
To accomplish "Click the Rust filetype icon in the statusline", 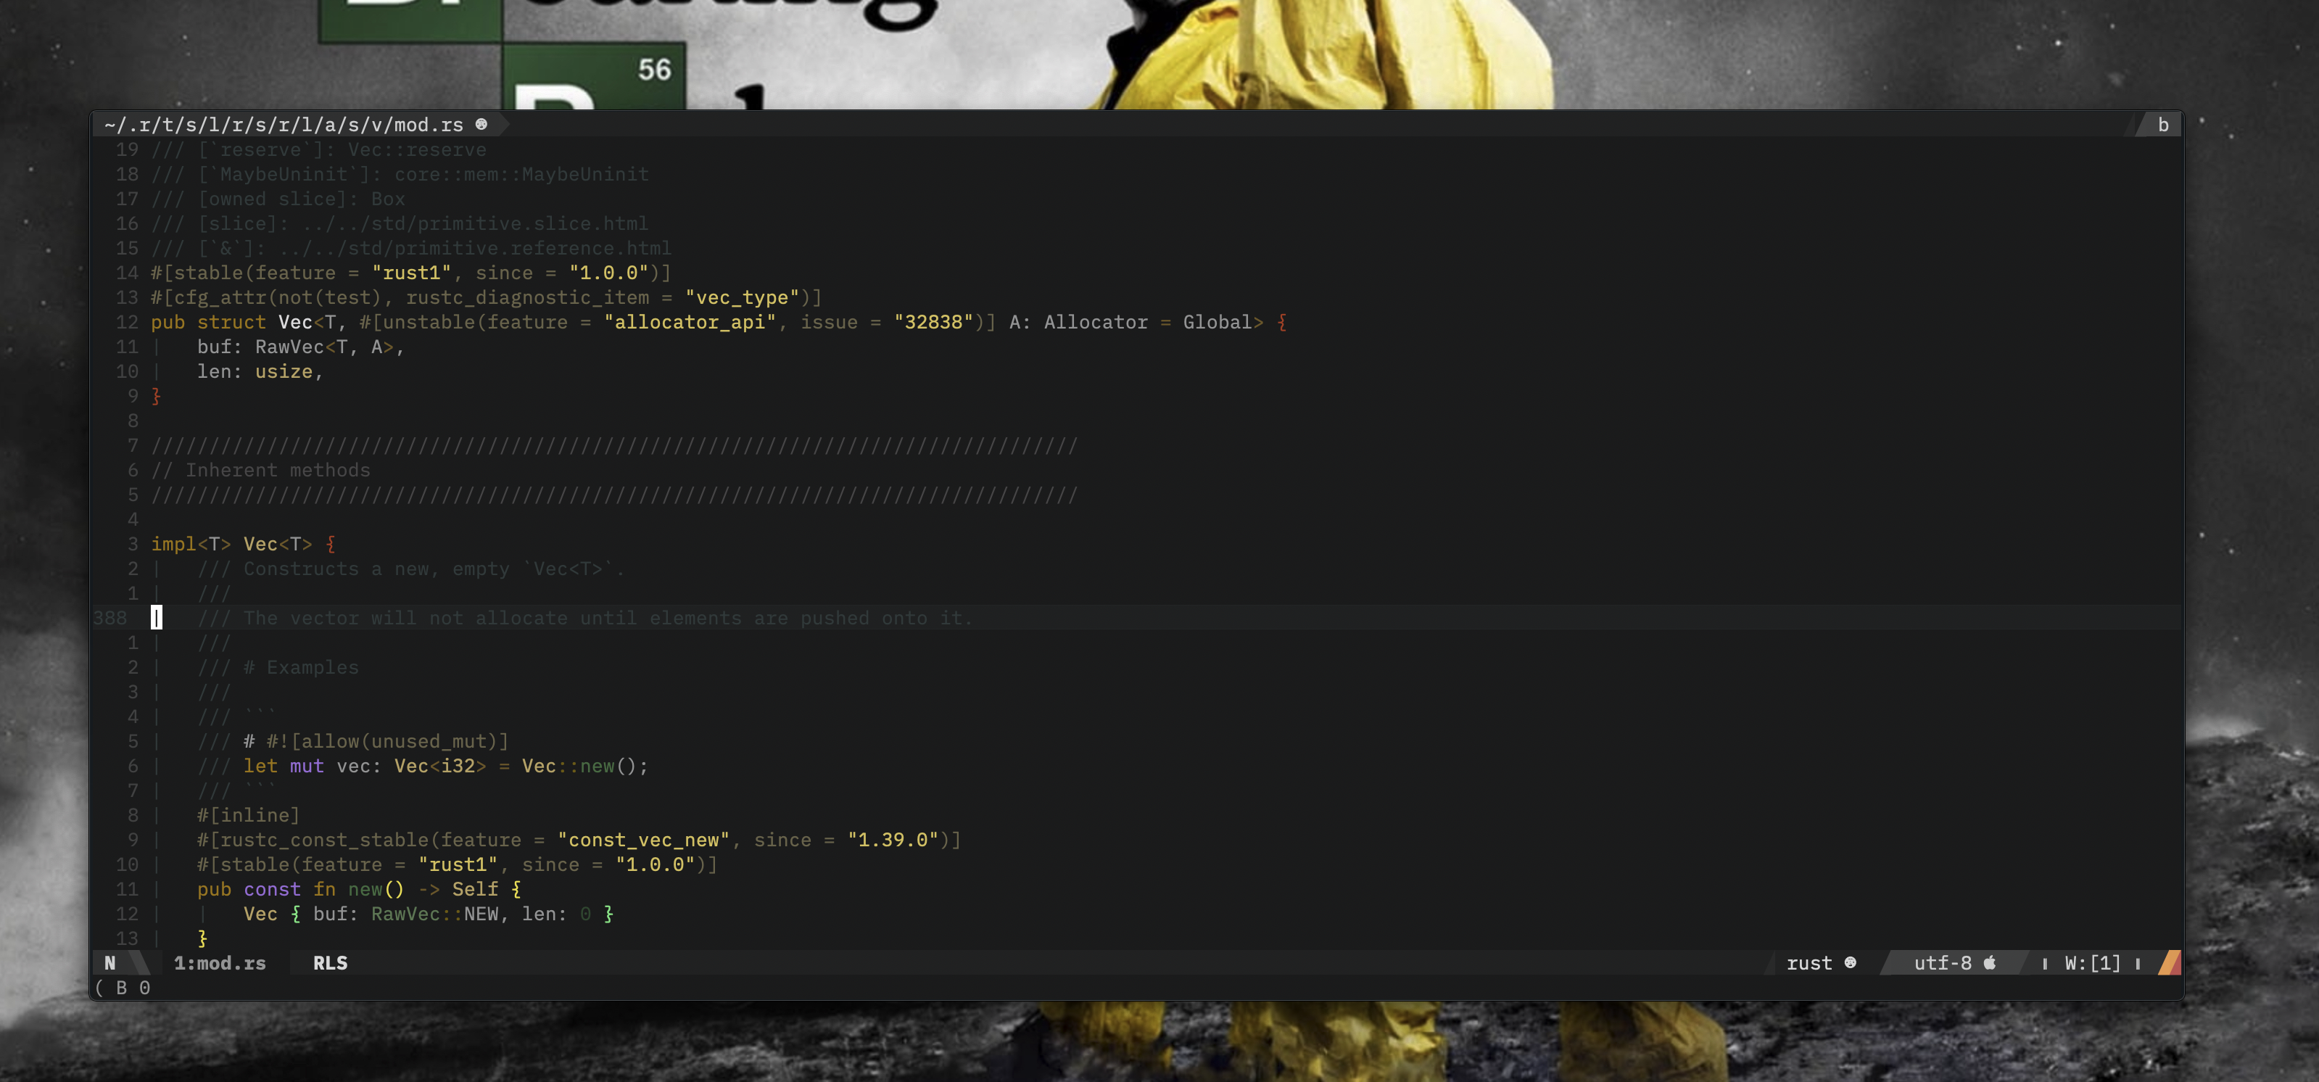I will point(1850,962).
